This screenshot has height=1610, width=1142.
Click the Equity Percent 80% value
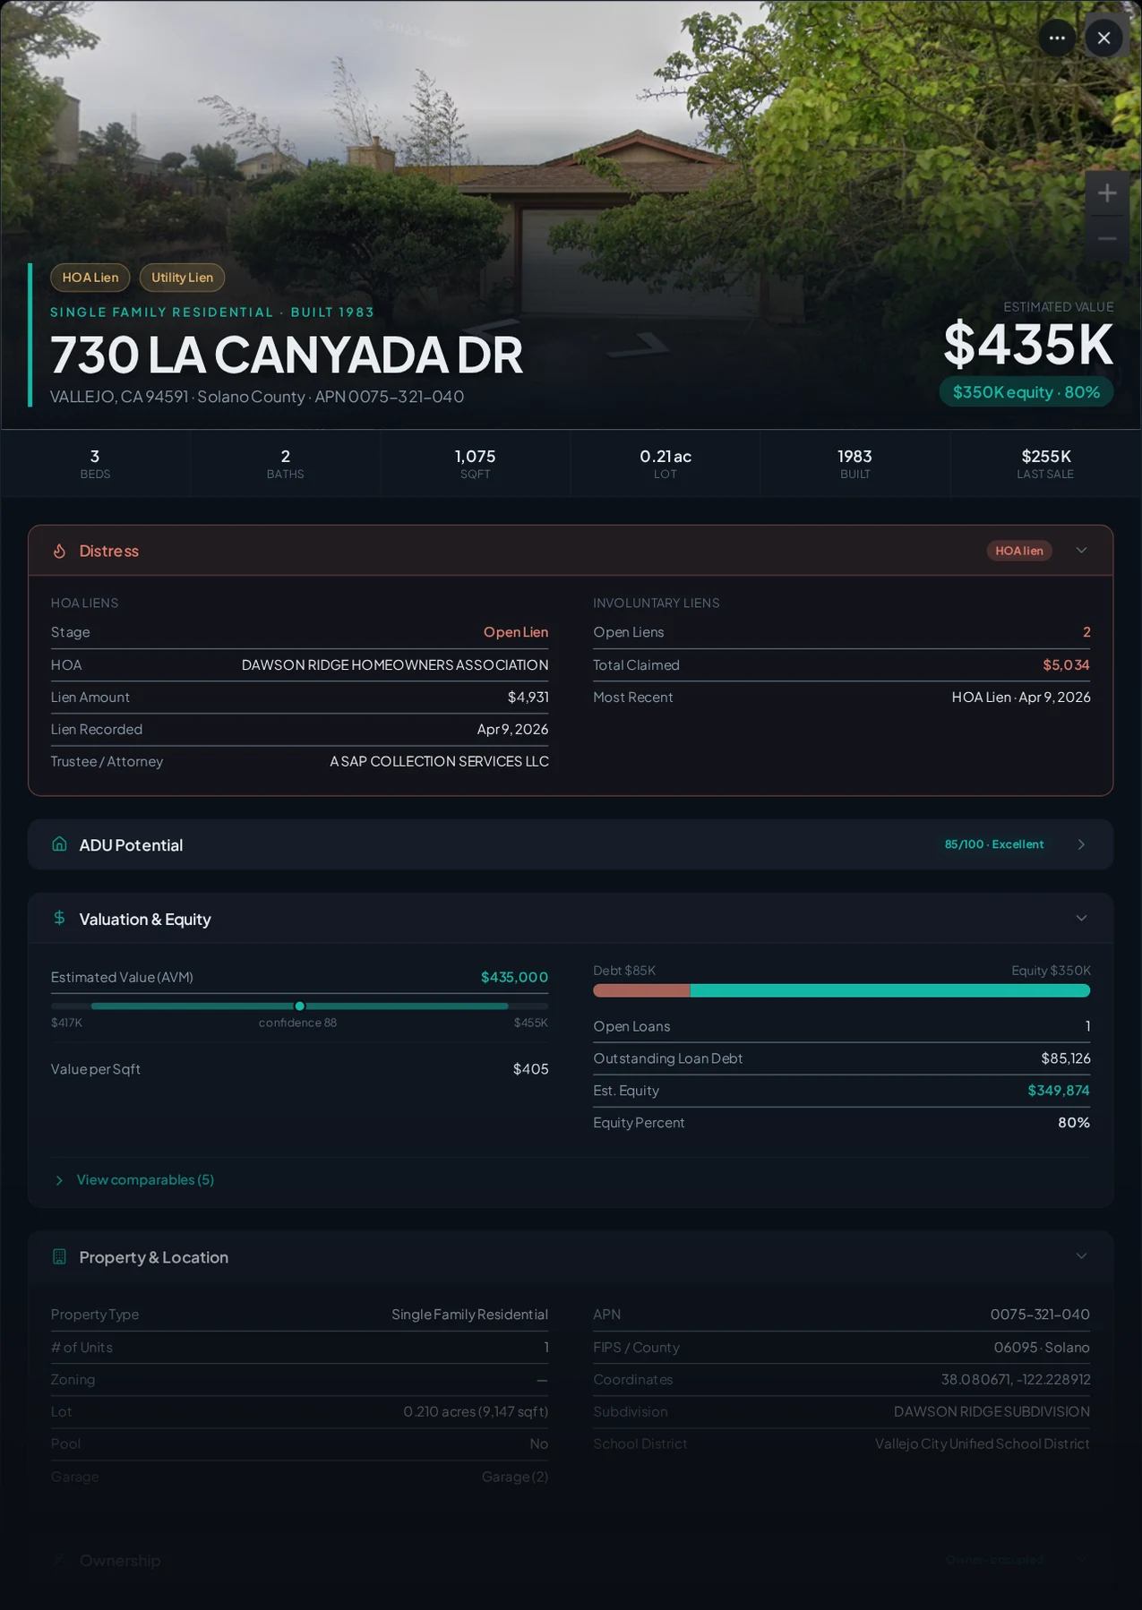click(1074, 1123)
